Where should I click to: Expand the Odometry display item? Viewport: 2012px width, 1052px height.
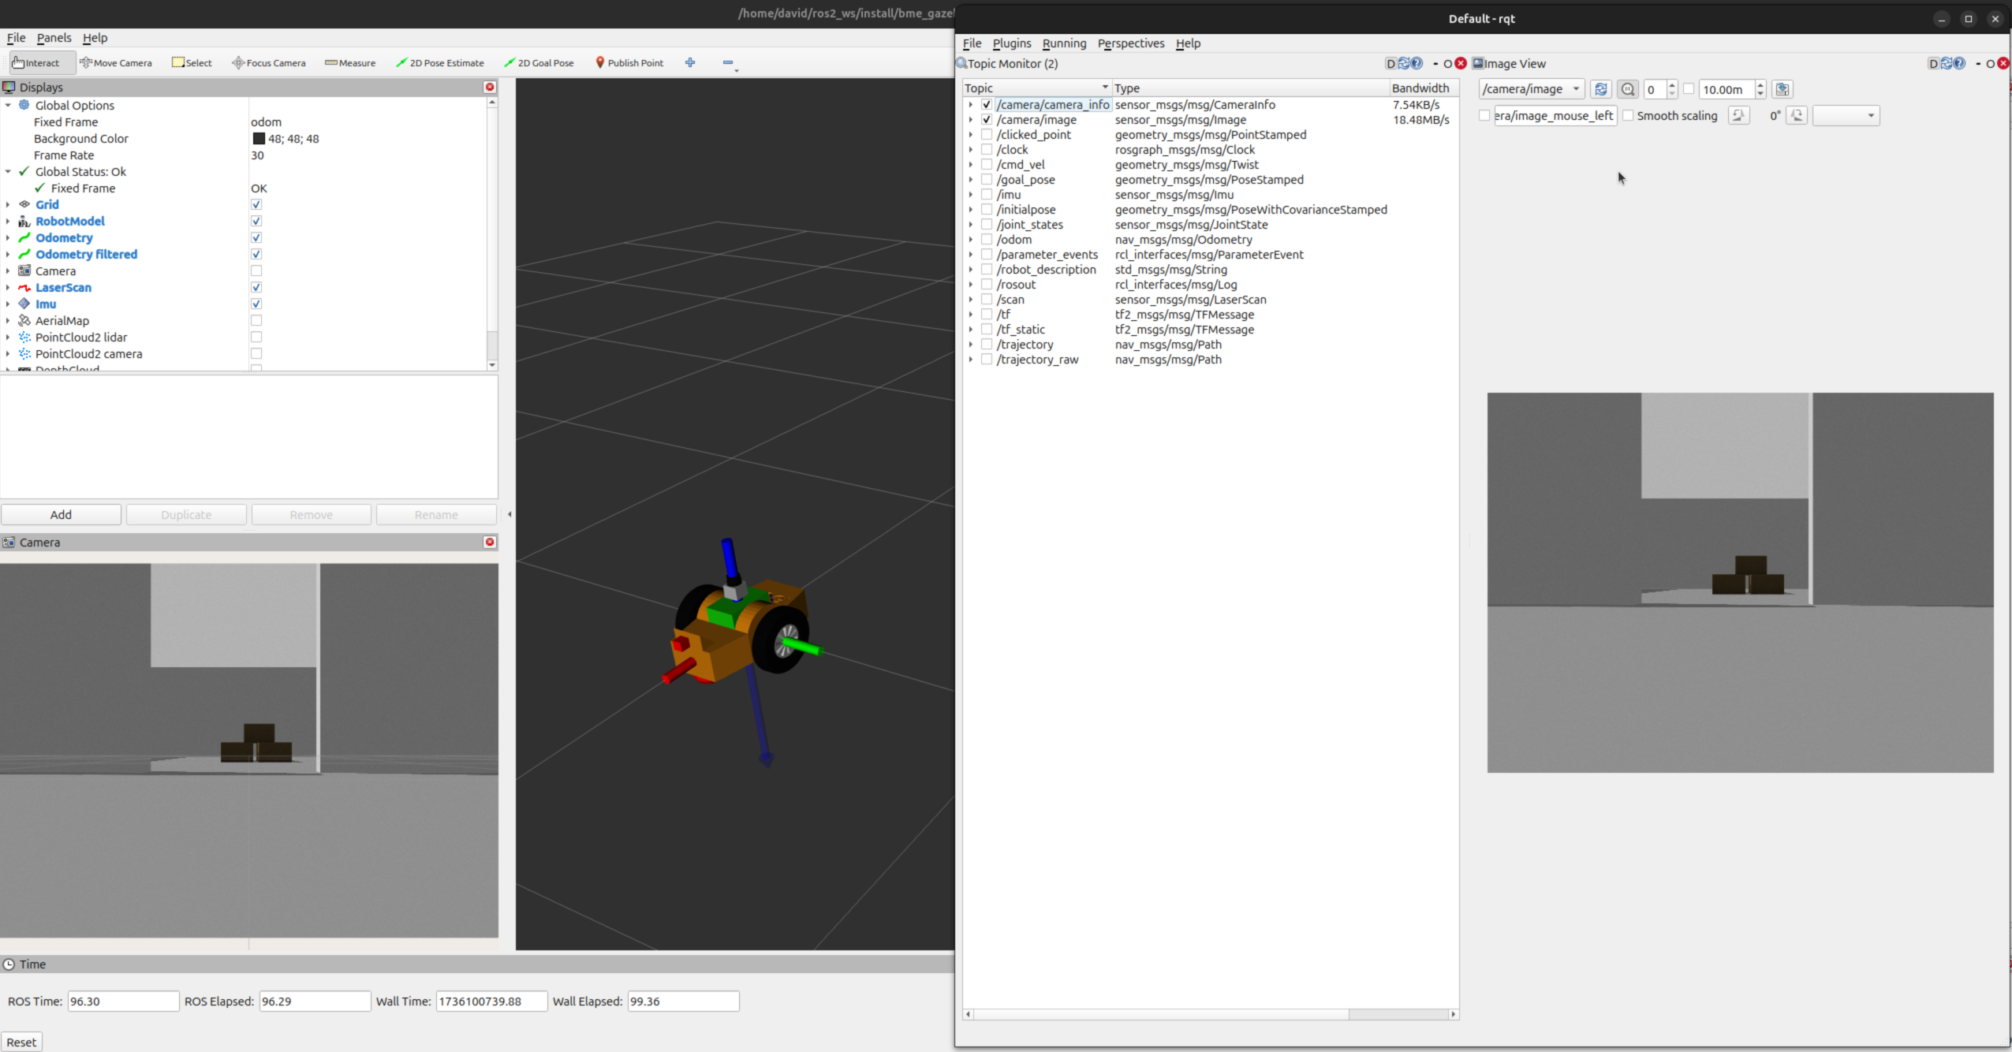tap(8, 238)
